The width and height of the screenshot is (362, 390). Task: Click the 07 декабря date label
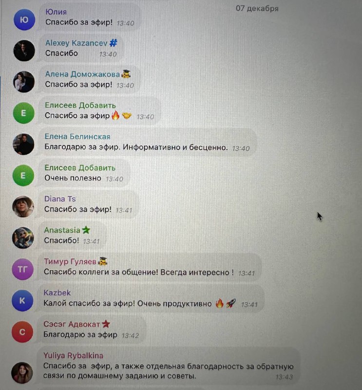[x=257, y=8]
